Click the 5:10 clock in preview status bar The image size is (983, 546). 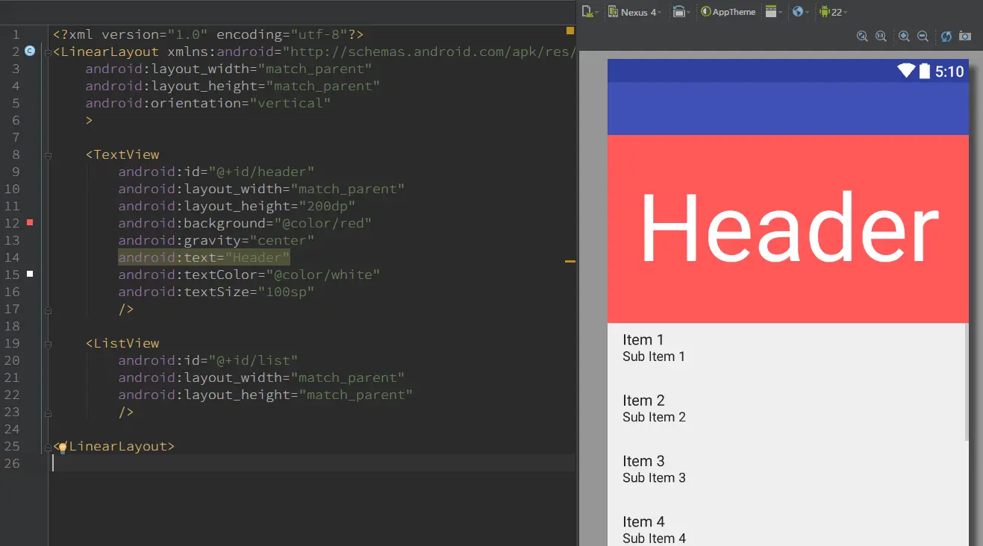949,72
